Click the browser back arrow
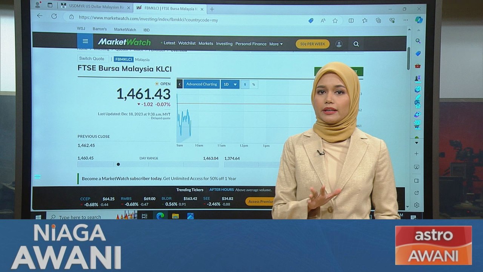Screen dimensions: 483x272 tap(40, 16)
